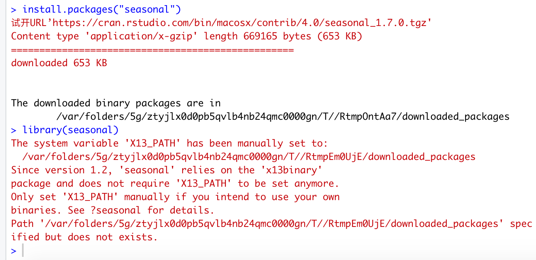Viewport: 536px width, 260px height.
Task: Click the "downloaded 653 KB" message
Action: 59,63
